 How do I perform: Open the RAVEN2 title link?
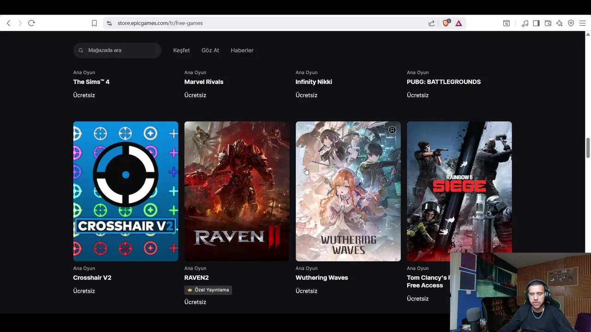coord(196,278)
